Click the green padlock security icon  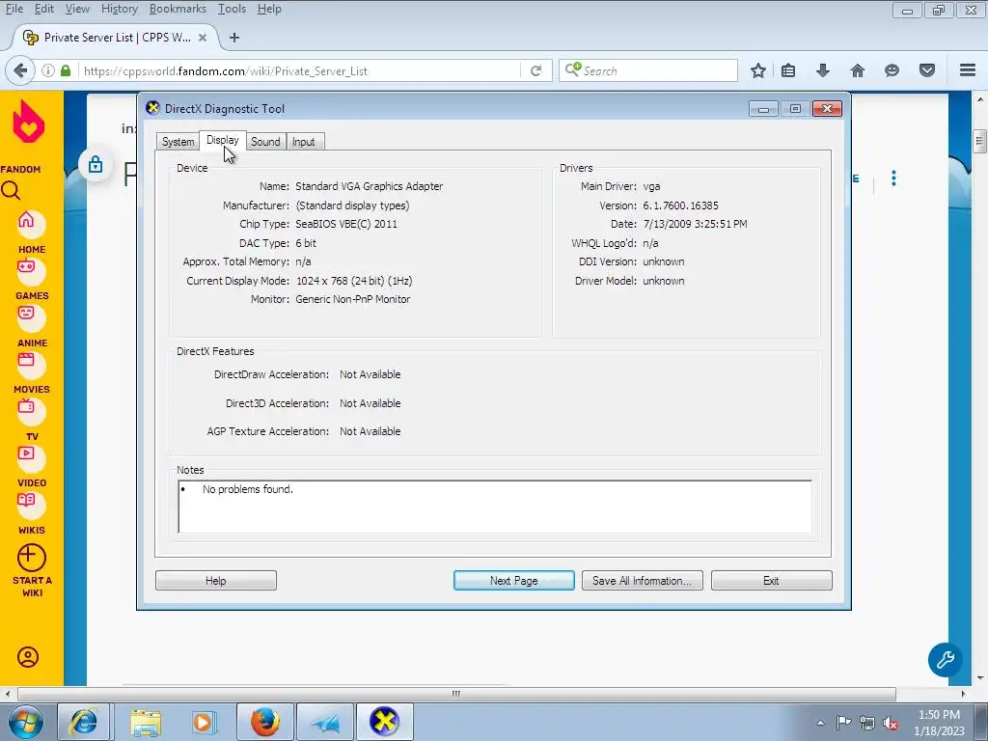(x=66, y=70)
